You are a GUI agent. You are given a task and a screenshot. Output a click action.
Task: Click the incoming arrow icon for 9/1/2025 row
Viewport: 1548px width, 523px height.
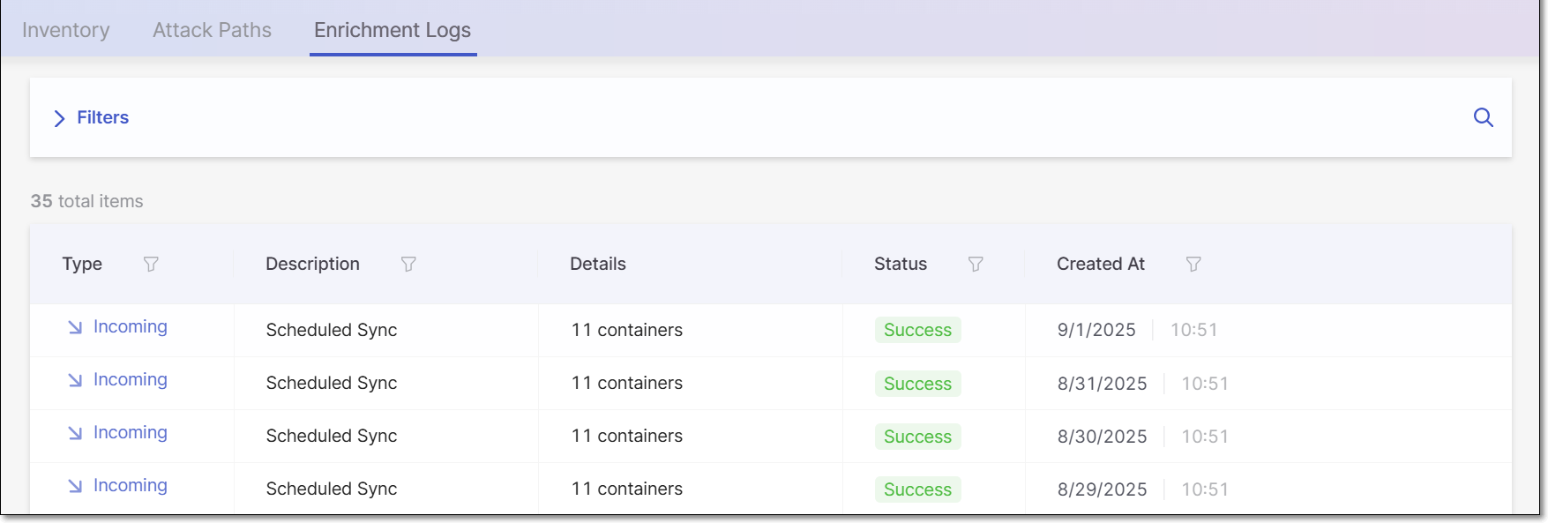click(75, 327)
